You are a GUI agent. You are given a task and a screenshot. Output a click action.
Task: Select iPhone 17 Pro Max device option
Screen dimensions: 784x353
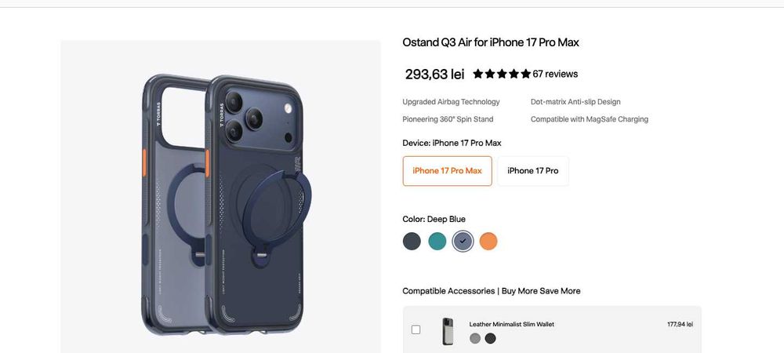coord(447,171)
